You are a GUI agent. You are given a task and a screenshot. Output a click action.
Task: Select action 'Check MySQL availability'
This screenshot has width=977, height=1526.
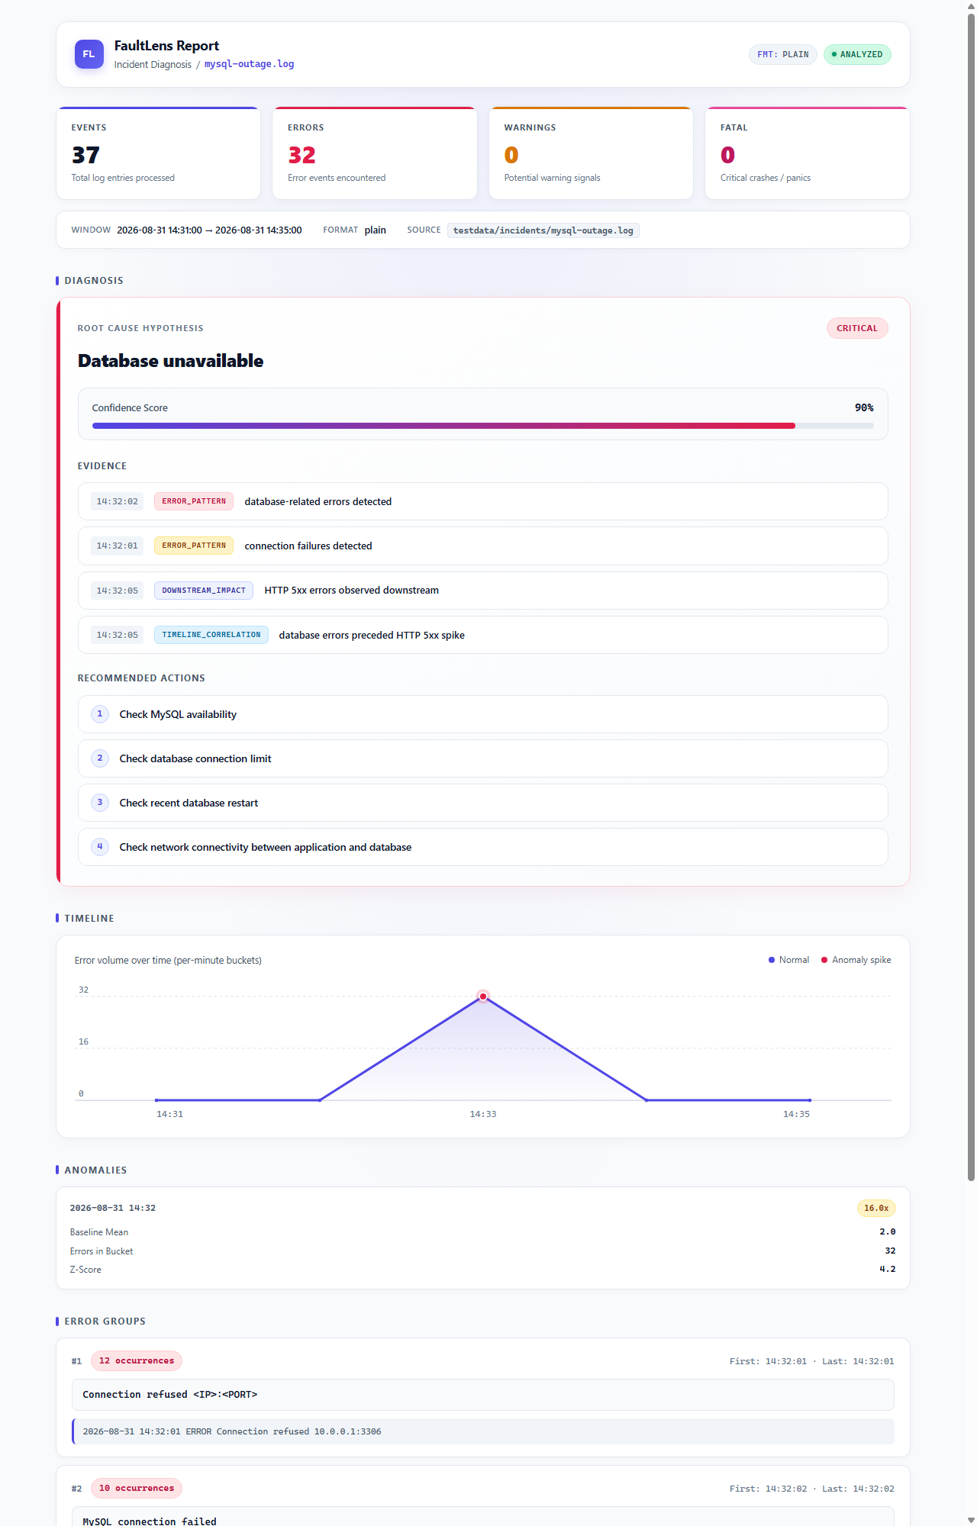click(x=482, y=714)
